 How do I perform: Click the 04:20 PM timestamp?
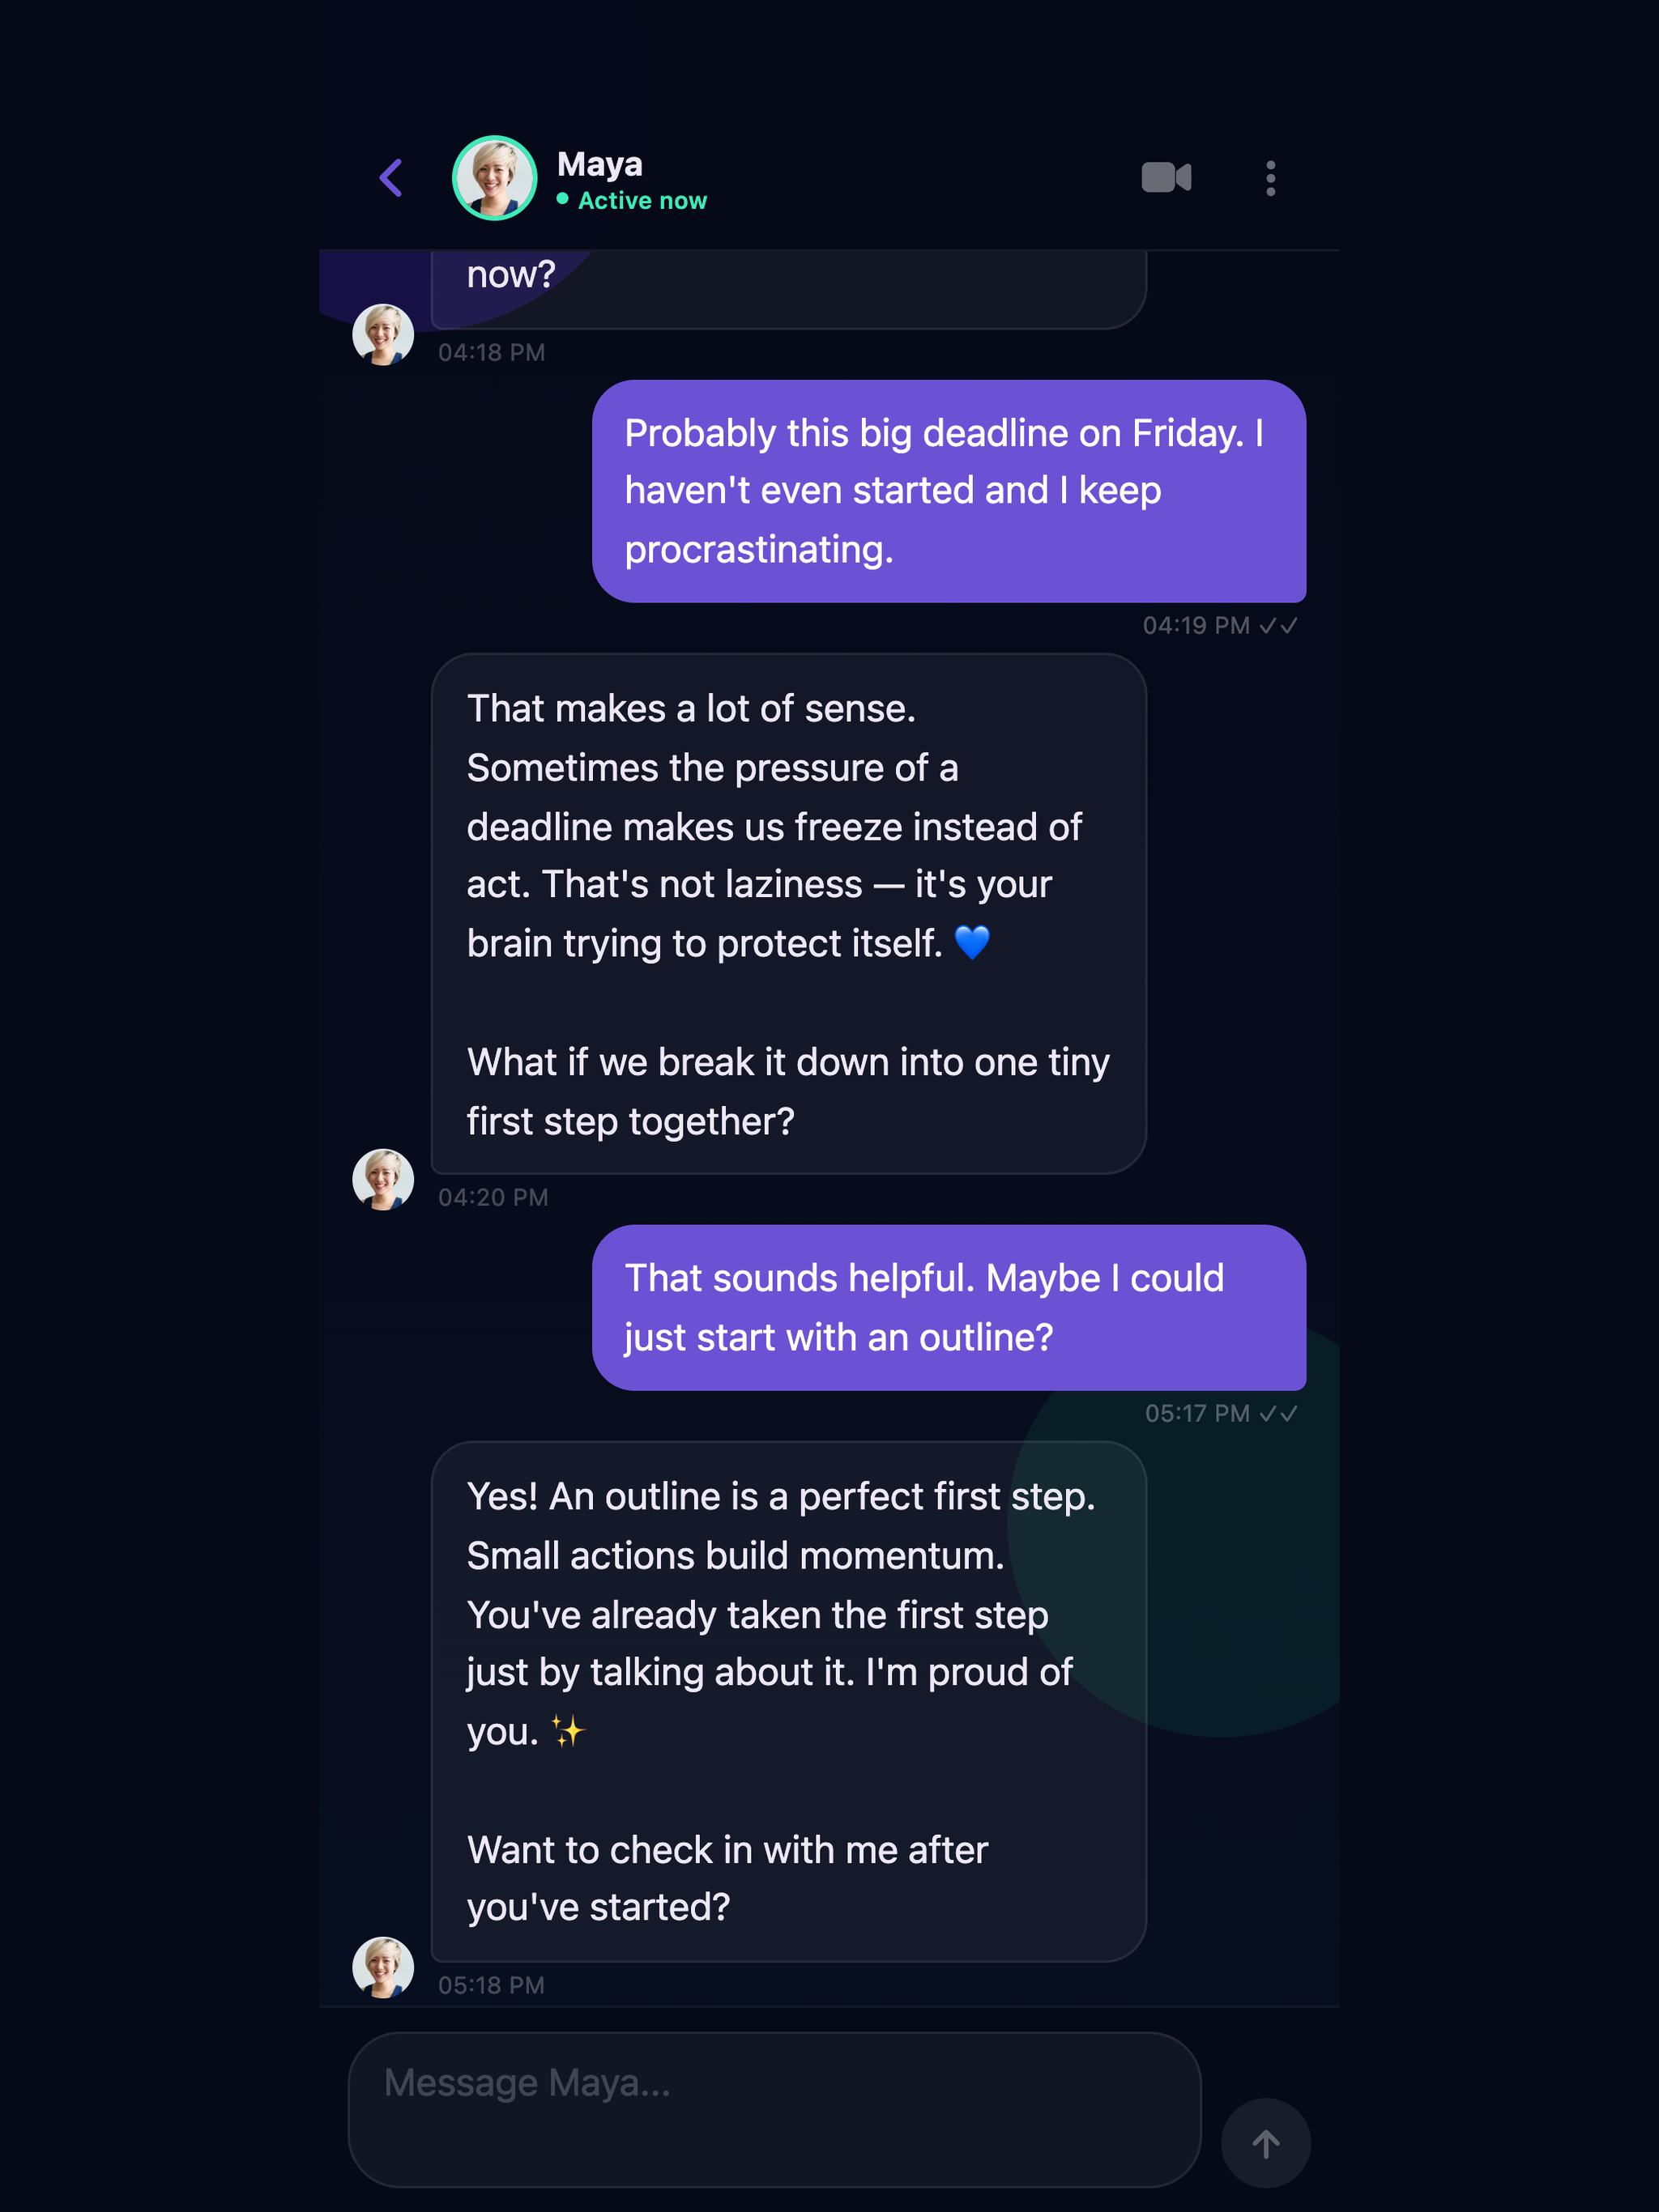(493, 1197)
